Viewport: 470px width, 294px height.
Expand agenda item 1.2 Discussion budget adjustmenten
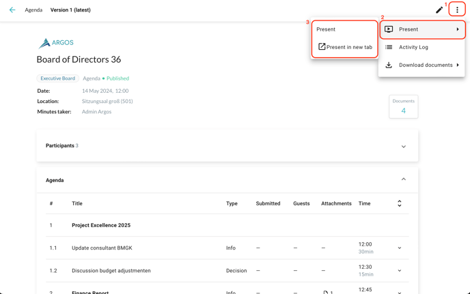400,271
